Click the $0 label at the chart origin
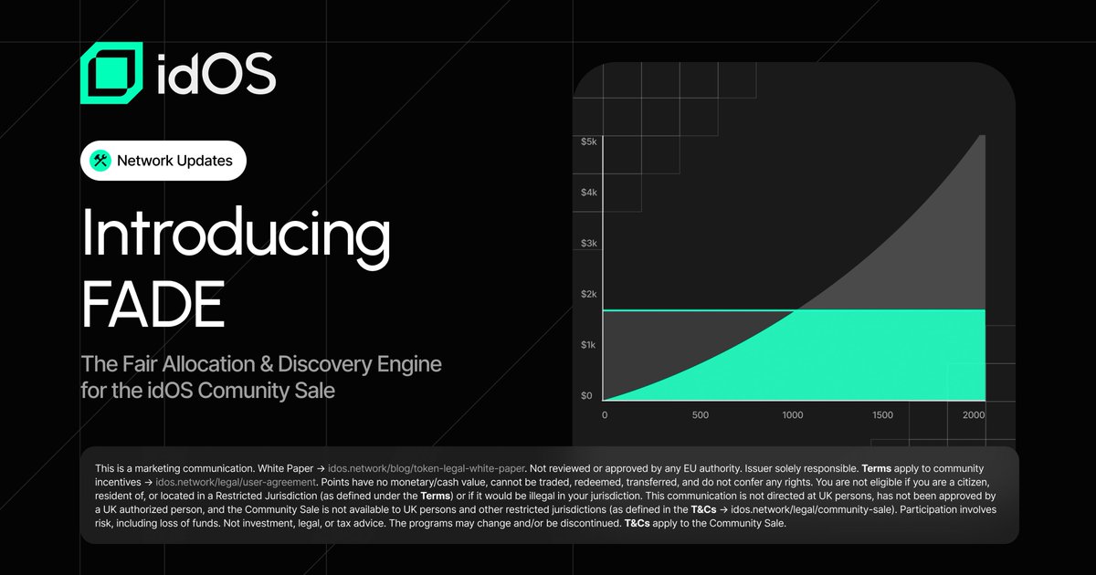Image resolution: width=1096 pixels, height=575 pixels. point(586,395)
